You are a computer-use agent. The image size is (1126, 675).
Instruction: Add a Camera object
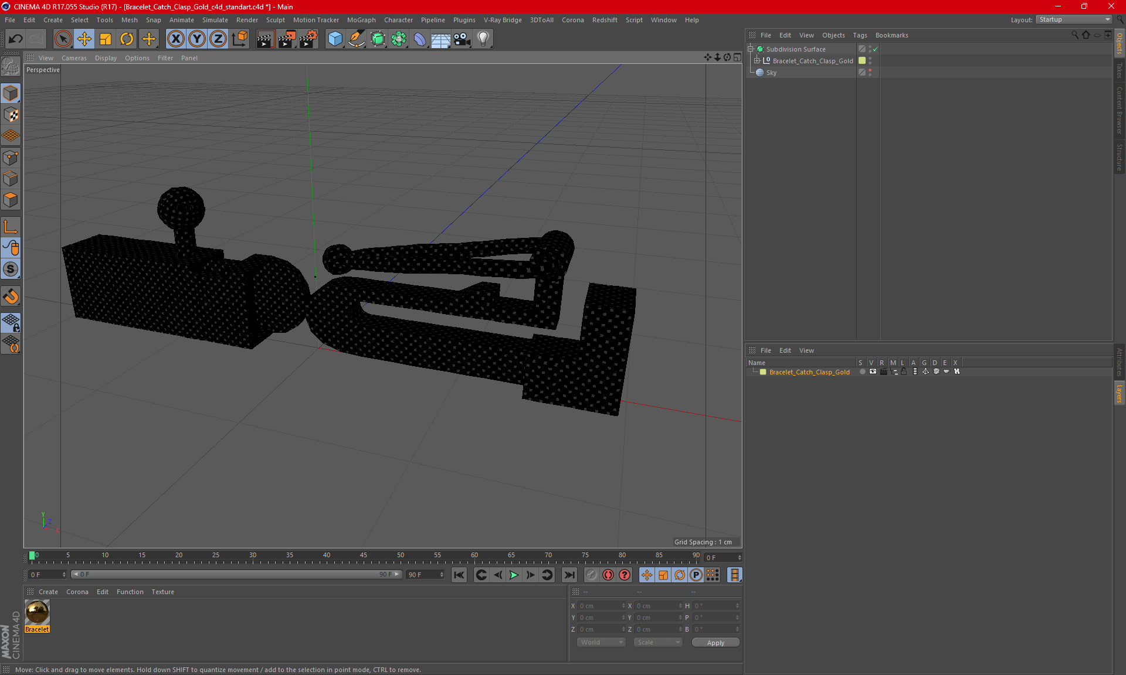pos(462,39)
